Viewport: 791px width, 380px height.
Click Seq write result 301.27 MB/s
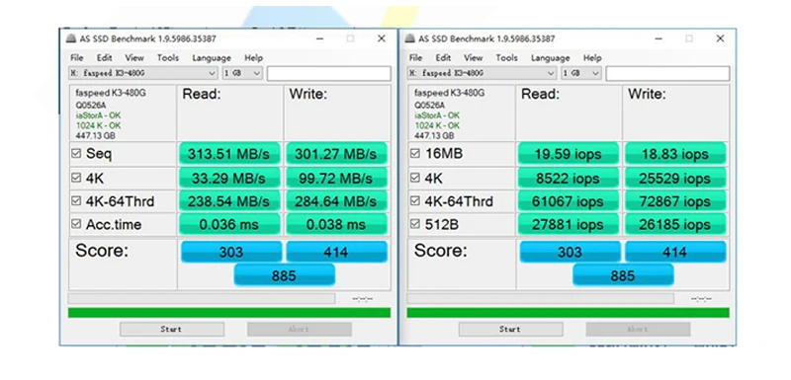[x=336, y=154]
